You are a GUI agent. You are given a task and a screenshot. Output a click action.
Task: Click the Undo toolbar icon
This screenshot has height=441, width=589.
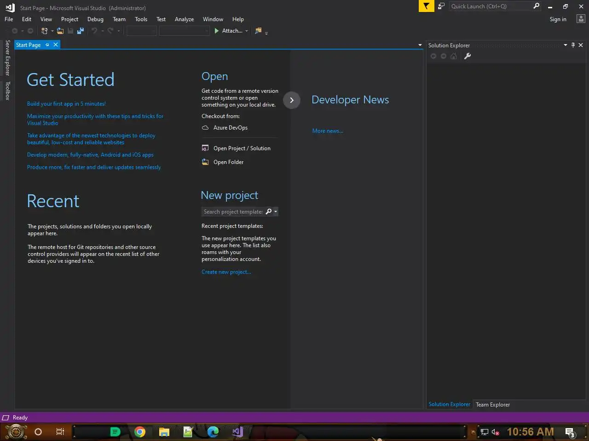tap(94, 31)
